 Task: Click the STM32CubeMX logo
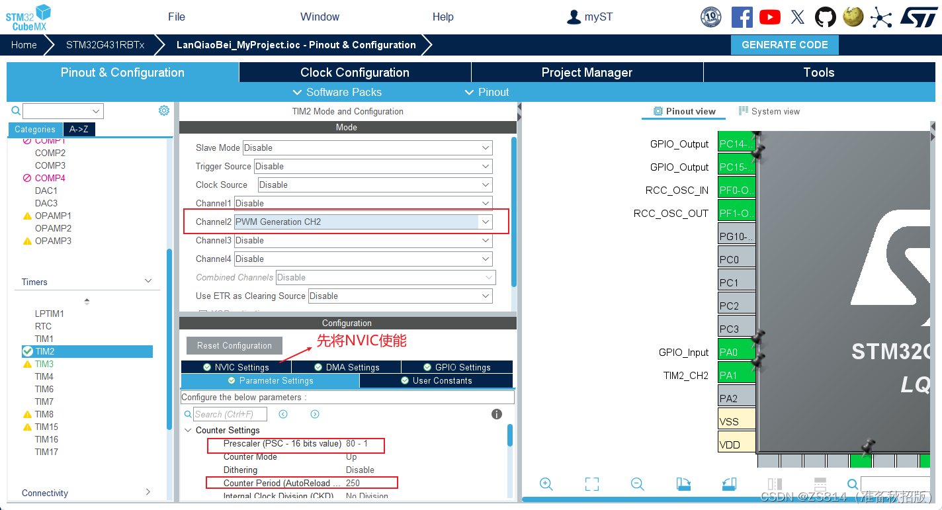pyautogui.click(x=28, y=17)
